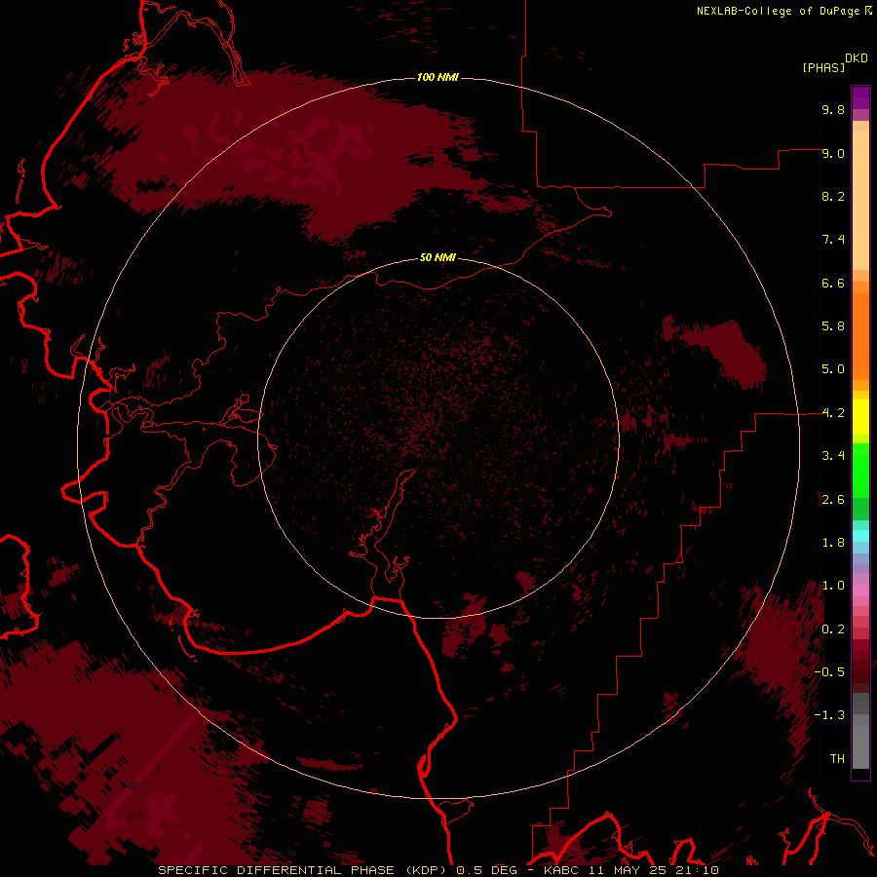Click the Specific Differential Phase caption text
Image resolution: width=877 pixels, height=877 pixels.
(438, 870)
